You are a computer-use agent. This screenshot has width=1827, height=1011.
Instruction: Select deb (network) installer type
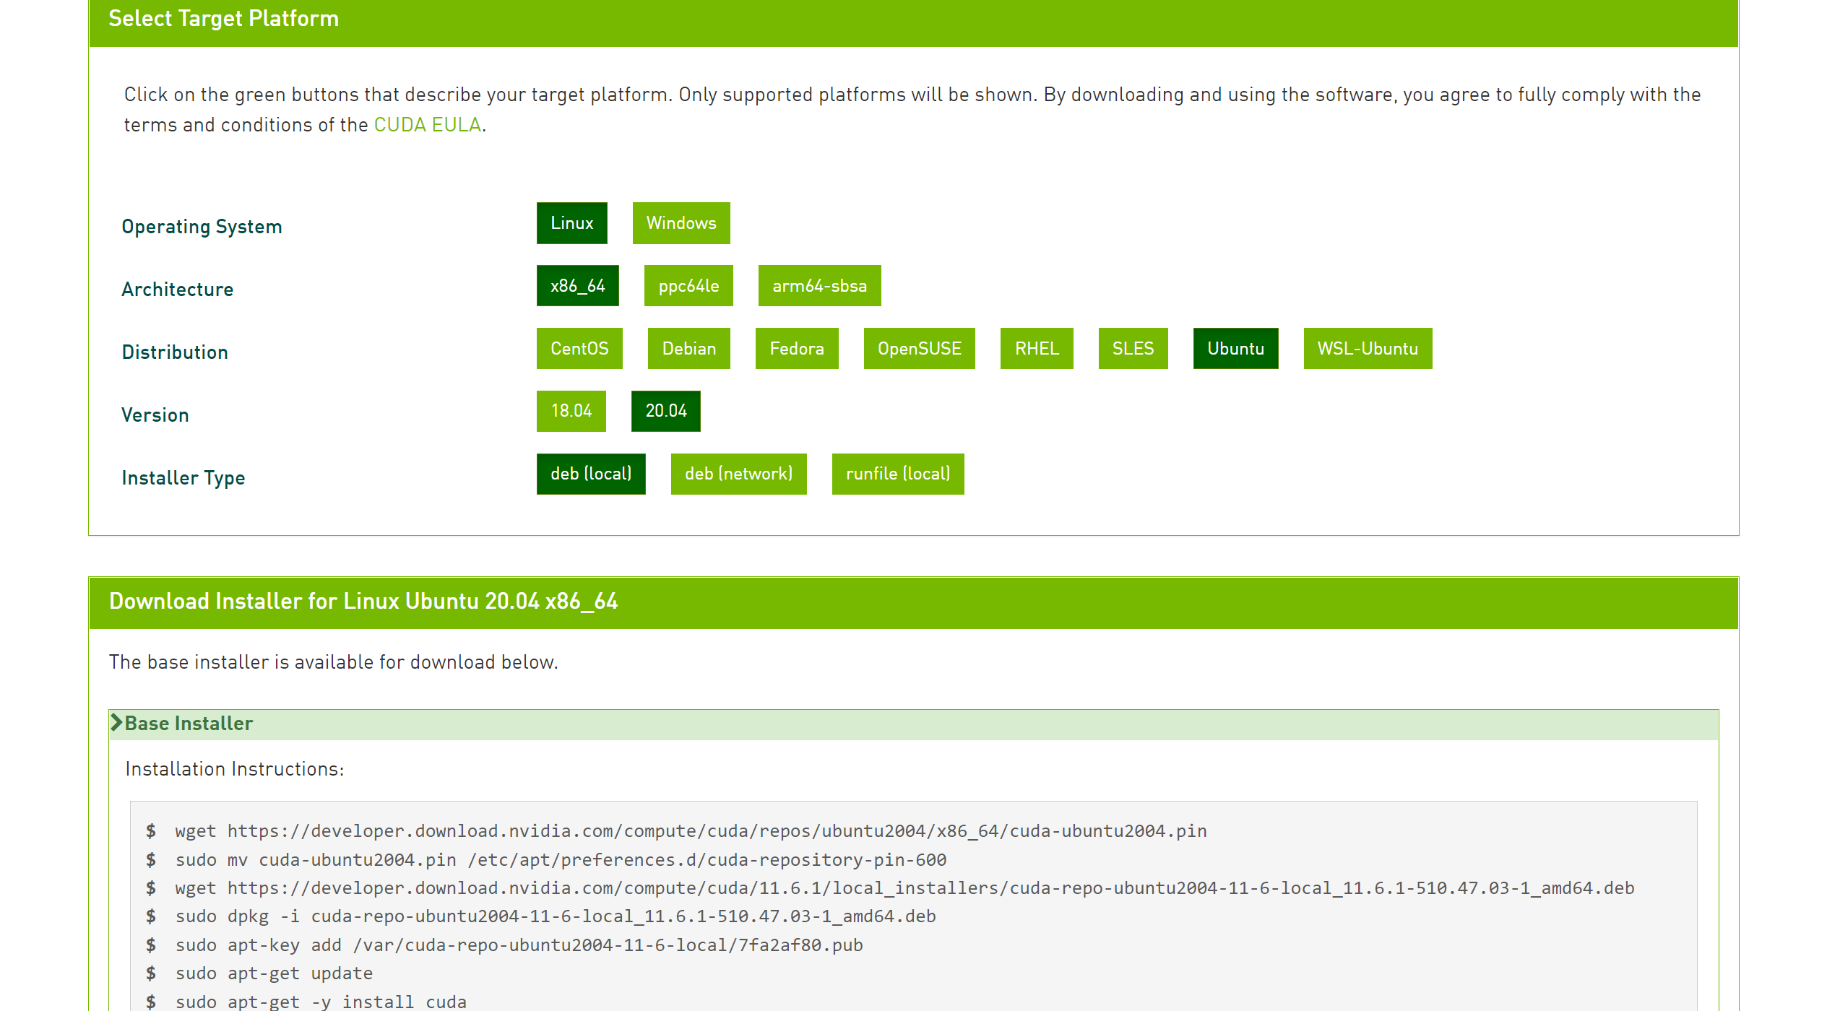[x=738, y=474]
